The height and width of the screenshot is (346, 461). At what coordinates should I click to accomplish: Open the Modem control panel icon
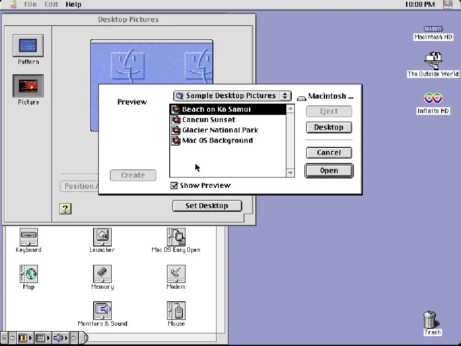pyautogui.click(x=176, y=274)
